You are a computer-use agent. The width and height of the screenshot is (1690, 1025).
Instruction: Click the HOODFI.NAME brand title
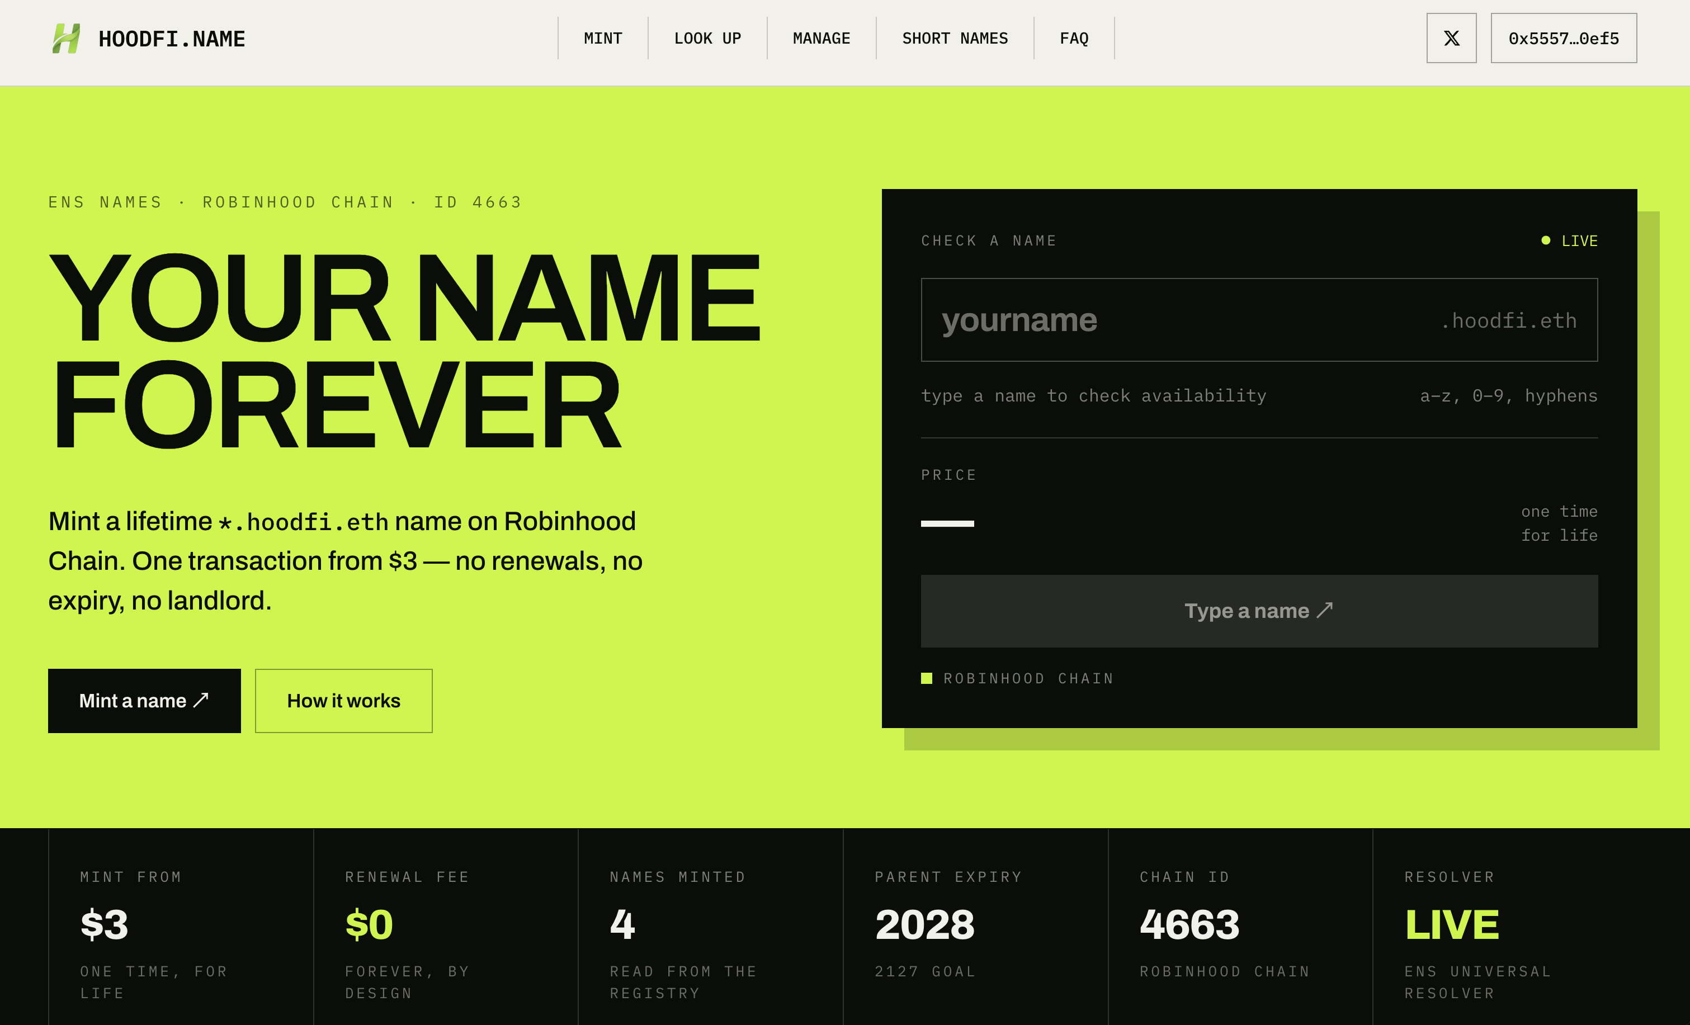172,39
